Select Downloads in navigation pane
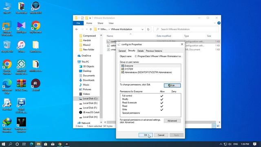Image resolution: width=261 pixels, height=147 pixels. (87, 80)
